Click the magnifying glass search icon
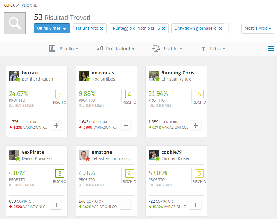The width and height of the screenshot is (277, 219). [x=15, y=23]
